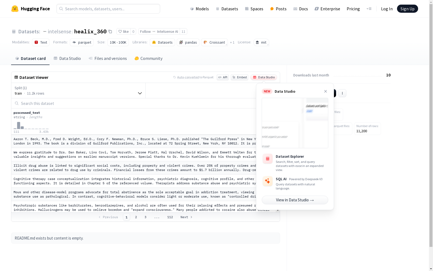Click the SQL AI heading text

(281, 179)
